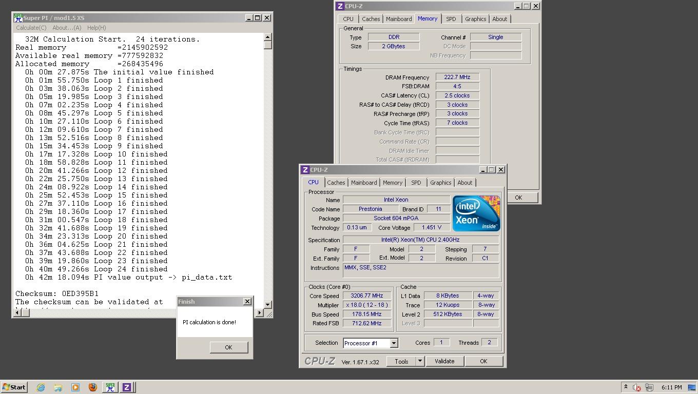Click the 6:11 PM clock
This screenshot has height=394, width=698.
tap(671, 387)
